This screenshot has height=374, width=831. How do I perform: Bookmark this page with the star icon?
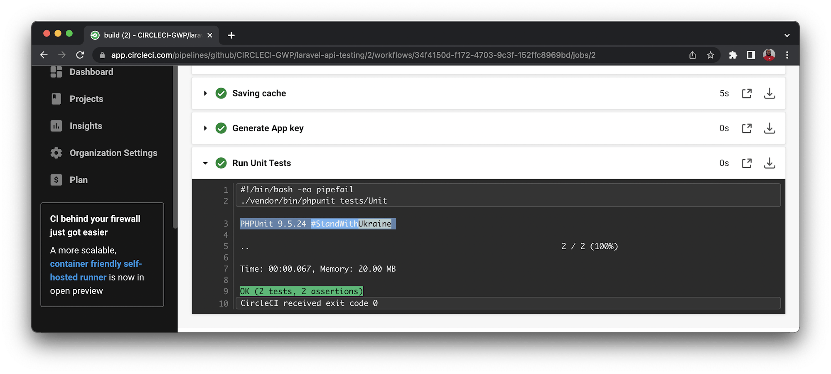point(711,54)
